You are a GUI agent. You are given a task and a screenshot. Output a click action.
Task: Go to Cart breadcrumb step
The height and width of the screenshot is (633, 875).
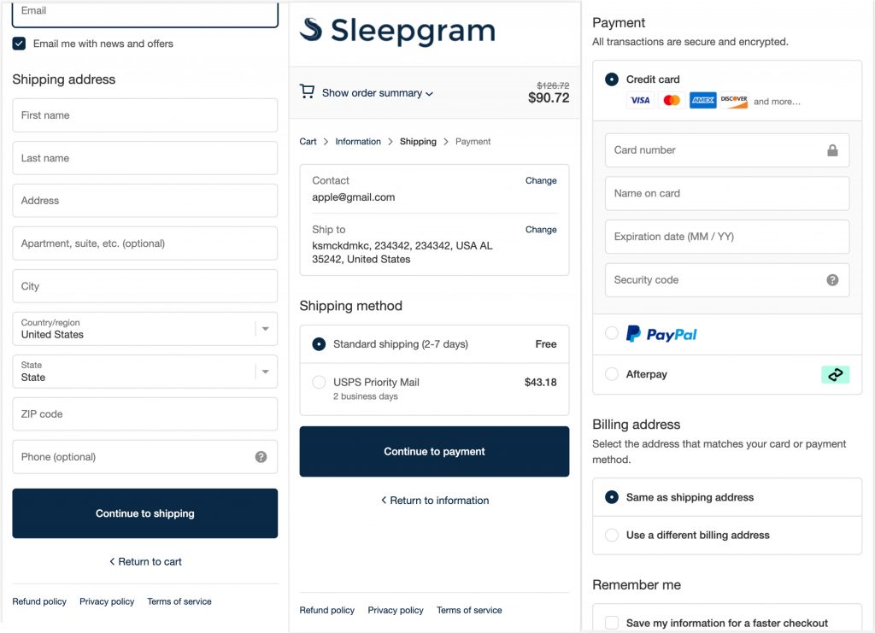[308, 142]
